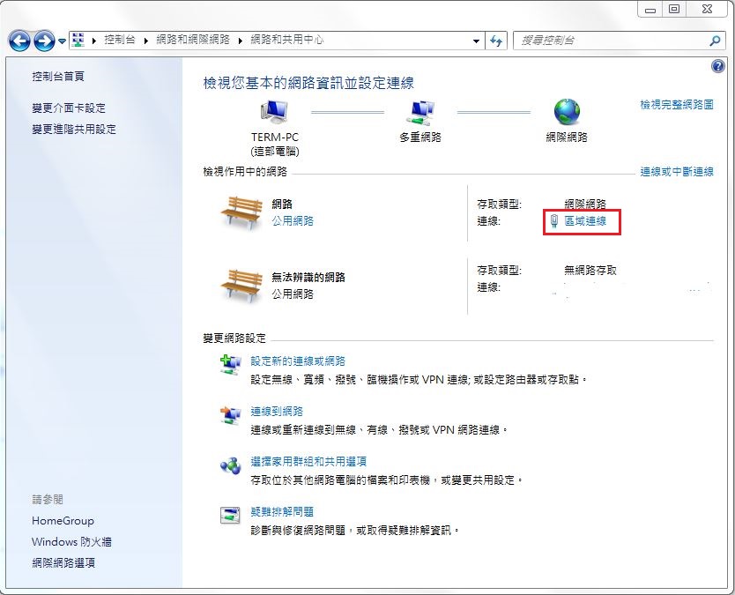The width and height of the screenshot is (735, 595).
Task: Open Windows 防火牆 from the sidebar
Action: 71,542
